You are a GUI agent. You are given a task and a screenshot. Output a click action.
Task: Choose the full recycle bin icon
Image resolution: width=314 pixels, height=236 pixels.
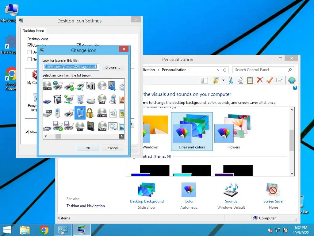pyautogui.click(x=80, y=99)
